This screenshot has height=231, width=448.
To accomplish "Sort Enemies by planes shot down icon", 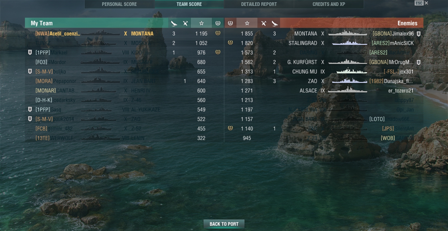I will point(263,23).
